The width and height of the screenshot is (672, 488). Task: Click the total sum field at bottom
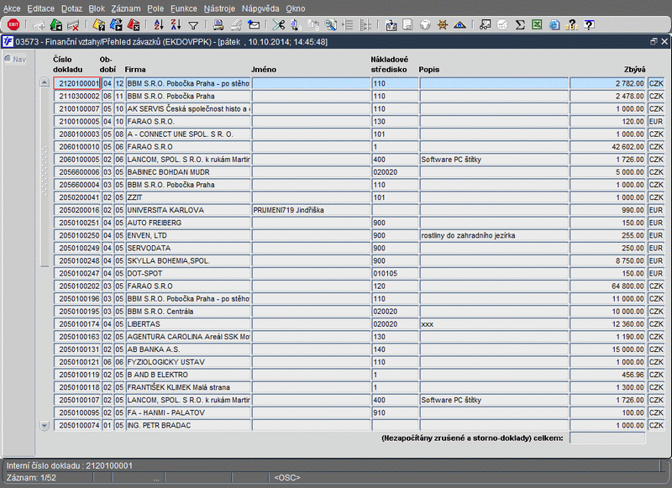coord(607,438)
